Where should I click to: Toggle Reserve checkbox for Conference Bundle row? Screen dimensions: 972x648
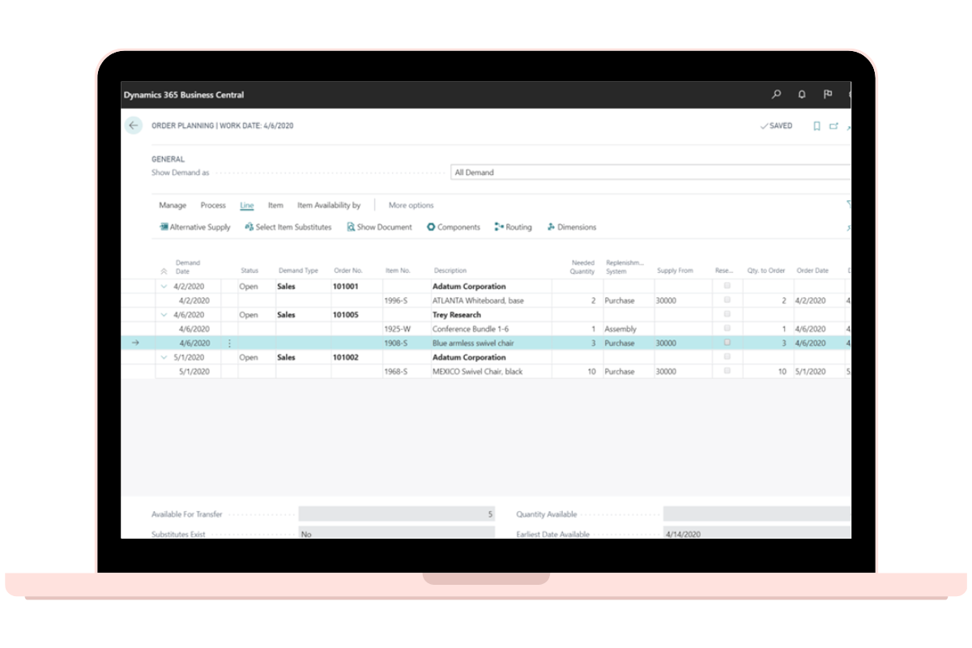pos(727,329)
